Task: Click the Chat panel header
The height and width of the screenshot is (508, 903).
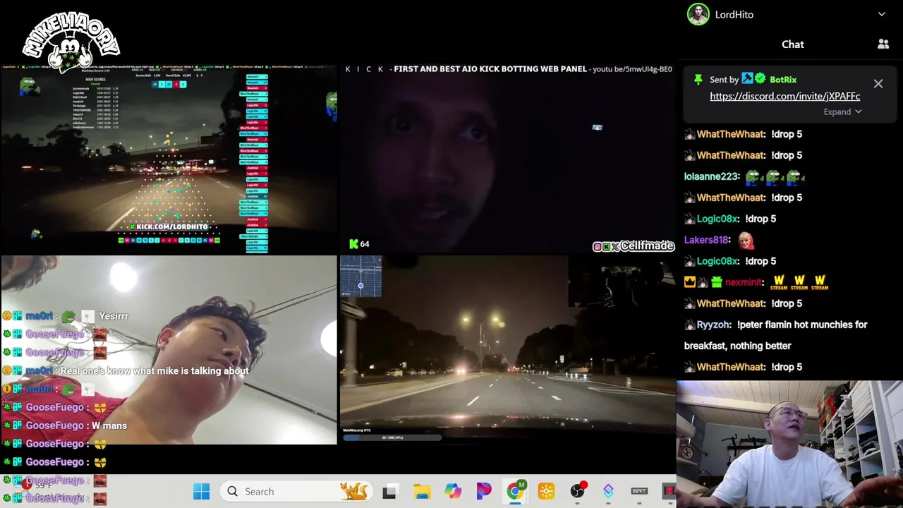Action: (792, 44)
